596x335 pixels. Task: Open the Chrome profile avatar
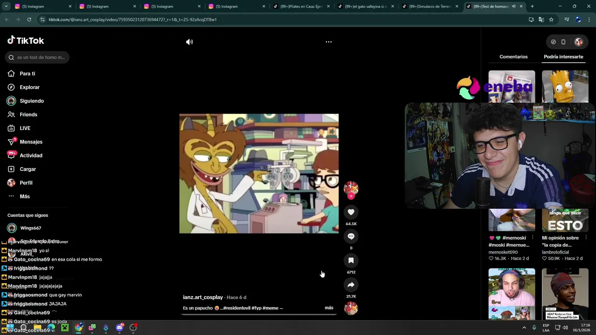point(578,20)
